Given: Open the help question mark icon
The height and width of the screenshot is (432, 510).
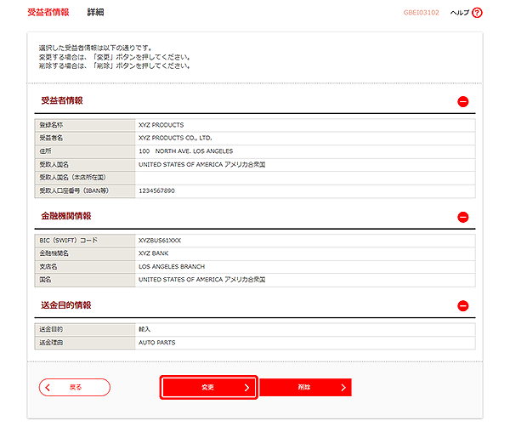Looking at the screenshot, I should pyautogui.click(x=477, y=13).
